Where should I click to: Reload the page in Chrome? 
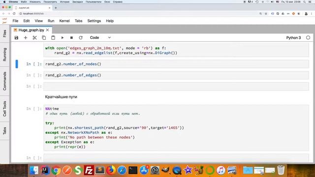point(14,14)
